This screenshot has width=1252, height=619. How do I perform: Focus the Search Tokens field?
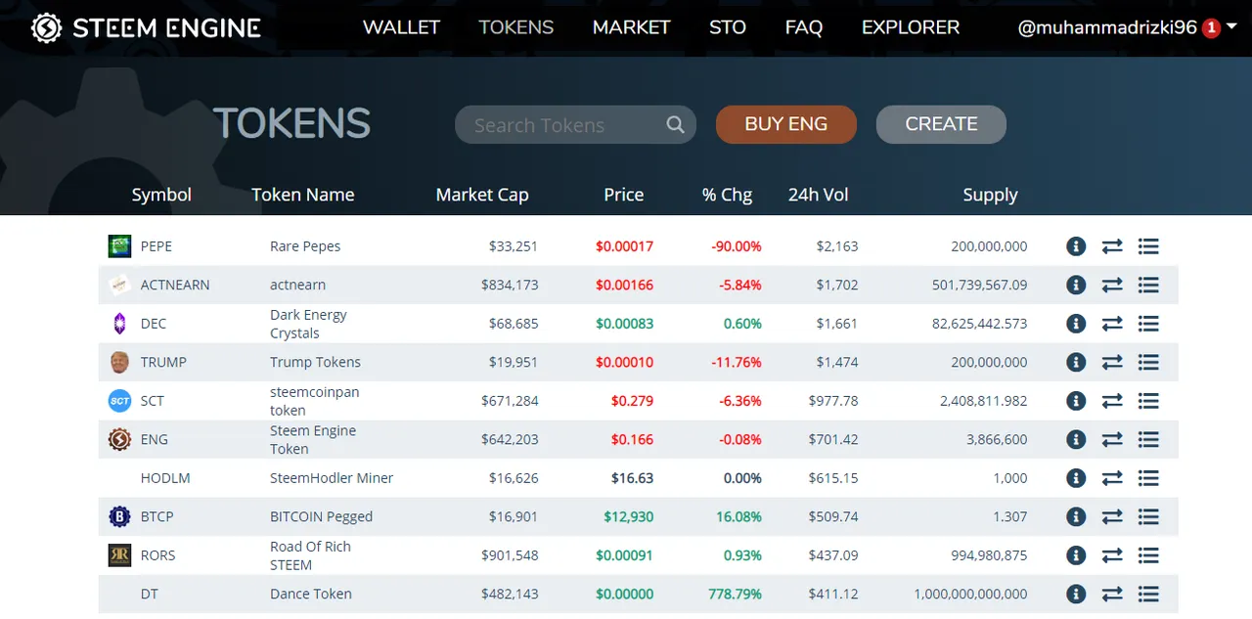click(575, 125)
